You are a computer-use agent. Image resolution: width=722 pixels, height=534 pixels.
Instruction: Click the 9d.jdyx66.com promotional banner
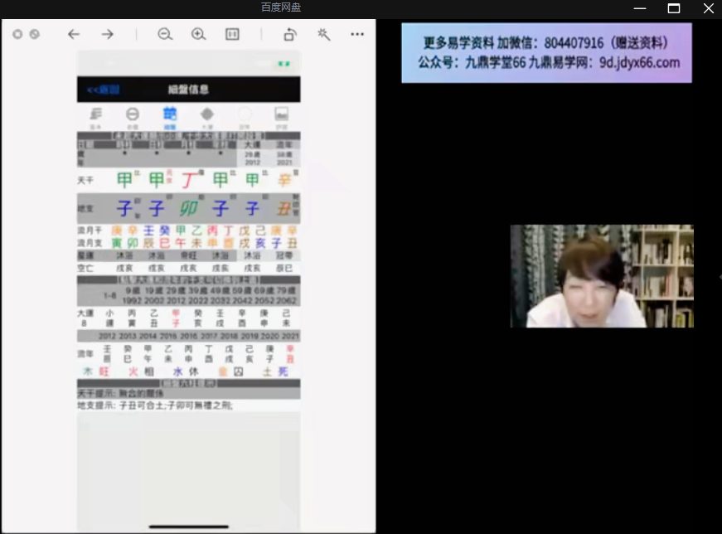point(546,53)
